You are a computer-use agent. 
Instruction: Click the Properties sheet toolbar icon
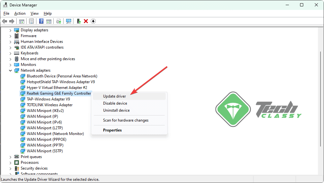pyautogui.click(x=31, y=21)
